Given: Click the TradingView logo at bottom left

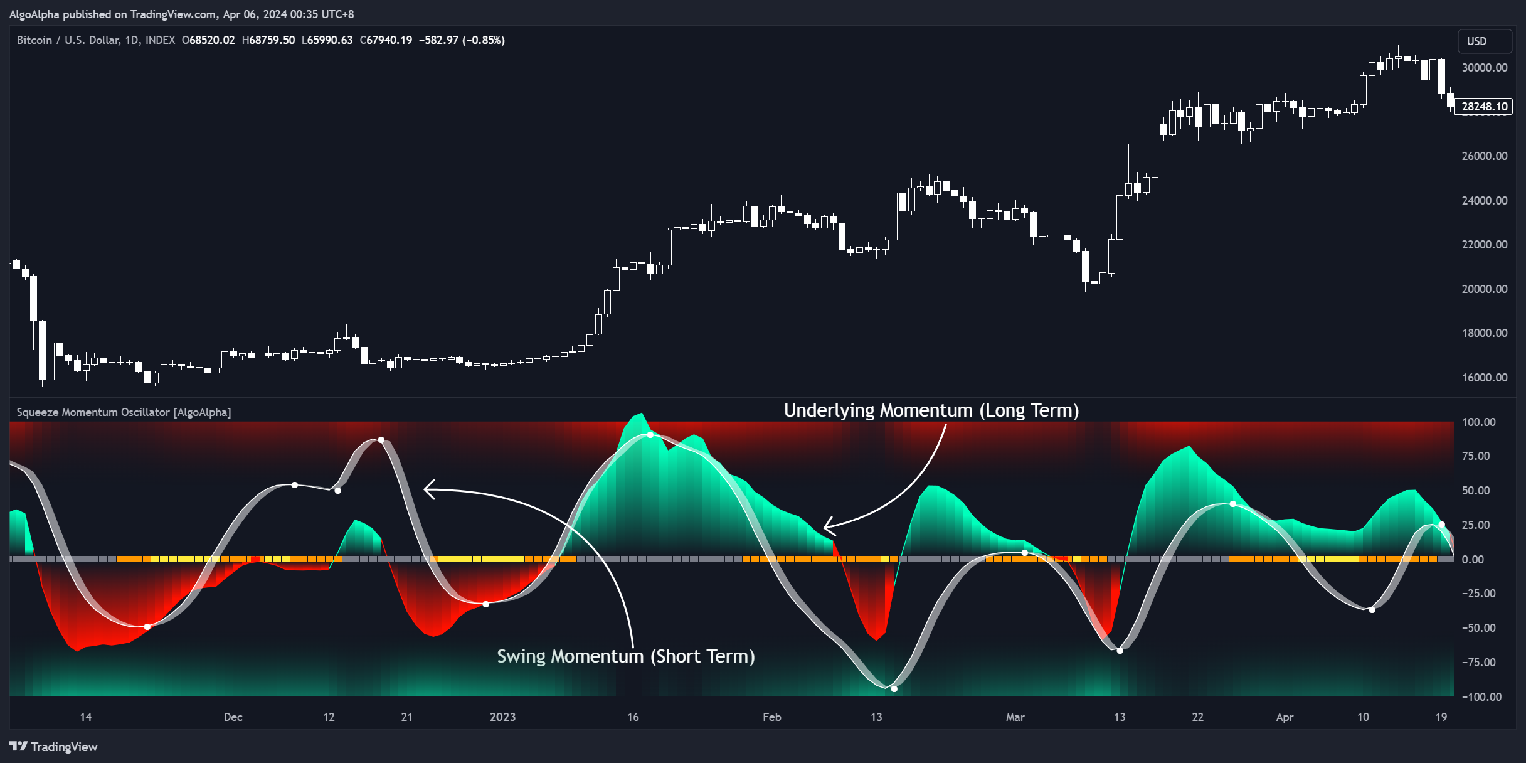Looking at the screenshot, I should click(x=54, y=746).
